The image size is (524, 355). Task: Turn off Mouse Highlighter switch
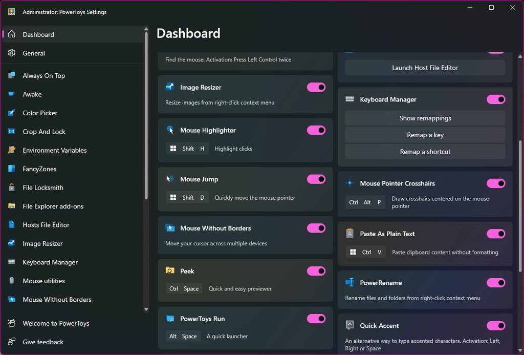(x=316, y=130)
